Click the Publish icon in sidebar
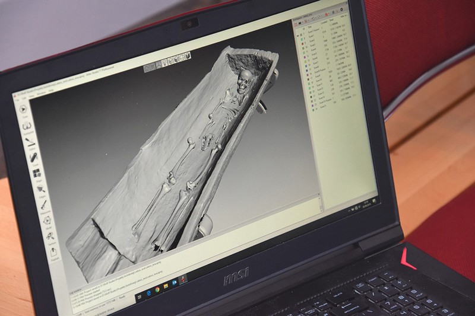Viewport: 475px width, 316px height. click(x=54, y=253)
